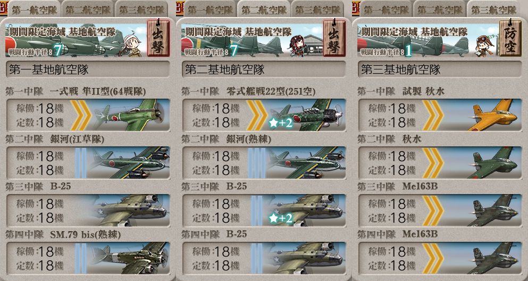Click the B-25 bomber marked ★+2

coord(306,210)
